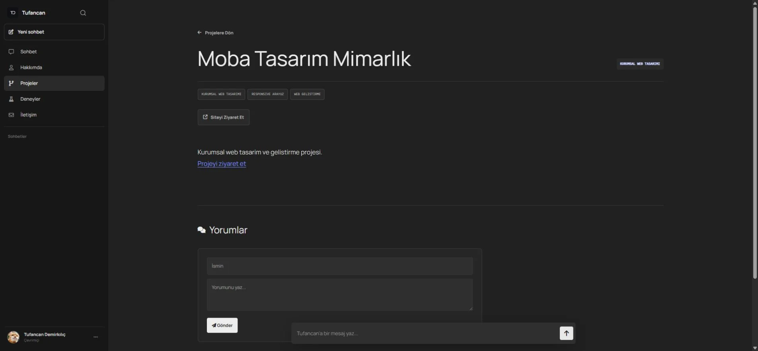Click the WEB GELISTIRME tag

[307, 94]
